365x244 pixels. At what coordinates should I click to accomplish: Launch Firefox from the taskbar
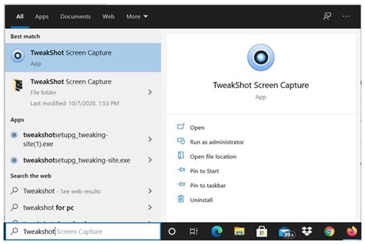click(352, 231)
